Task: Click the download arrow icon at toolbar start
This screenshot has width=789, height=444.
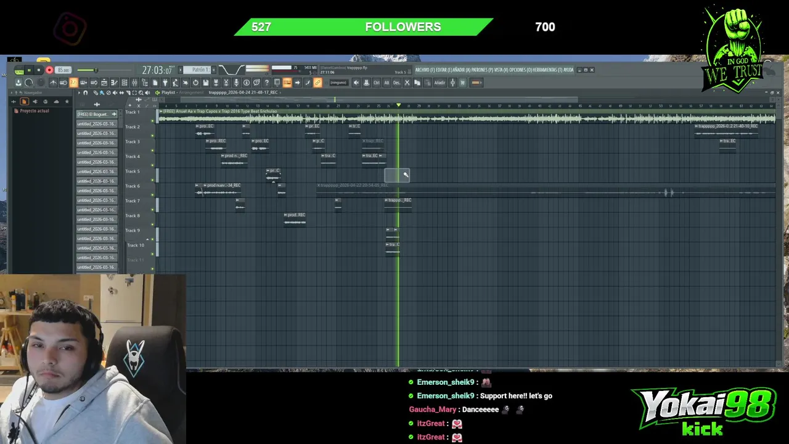Action: coord(18,83)
